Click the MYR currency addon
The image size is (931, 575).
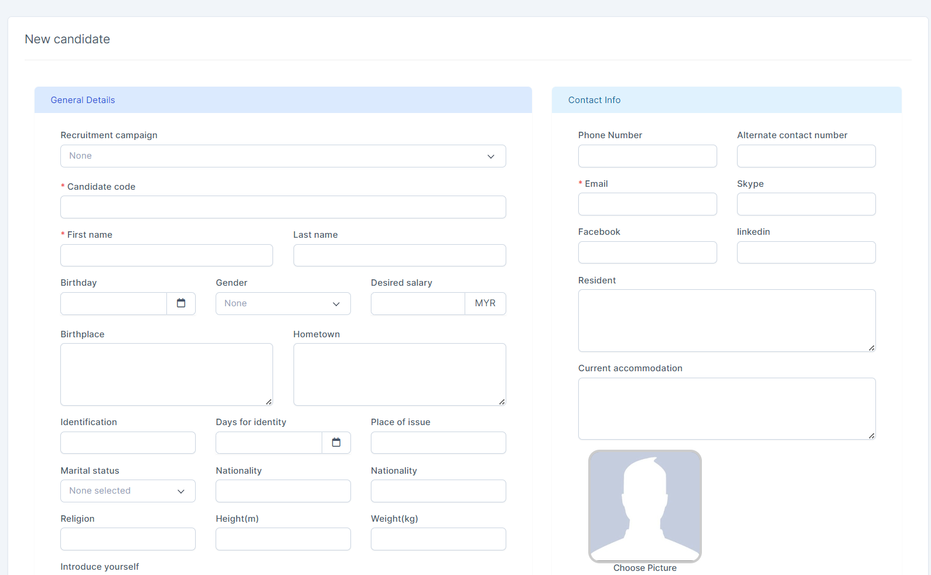pyautogui.click(x=485, y=303)
